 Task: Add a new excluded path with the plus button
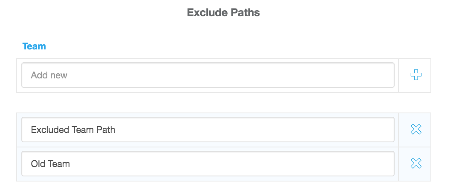coord(416,75)
